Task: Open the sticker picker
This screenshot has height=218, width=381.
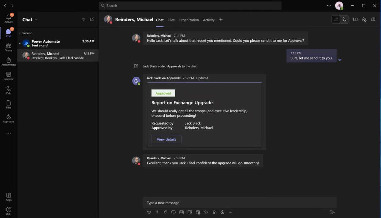Action: pyautogui.click(x=190, y=212)
